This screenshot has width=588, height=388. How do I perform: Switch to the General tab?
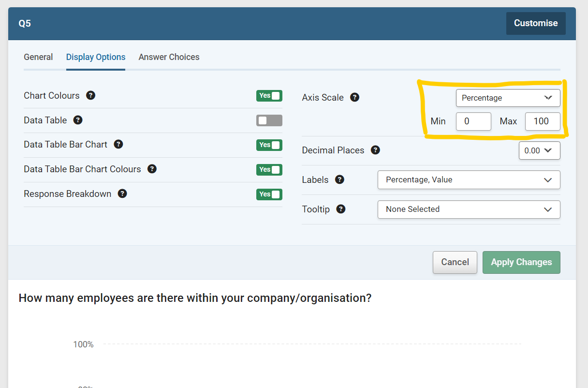point(38,57)
